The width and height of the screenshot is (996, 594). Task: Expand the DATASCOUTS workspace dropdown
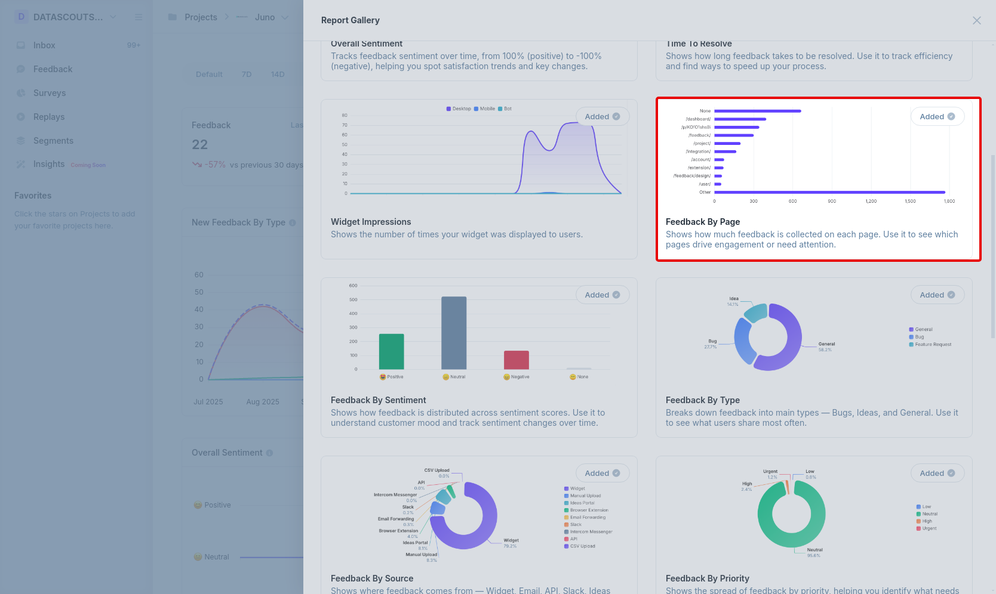coord(113,17)
